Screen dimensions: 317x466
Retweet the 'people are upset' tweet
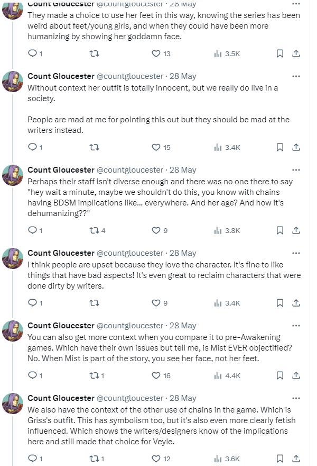click(x=94, y=303)
